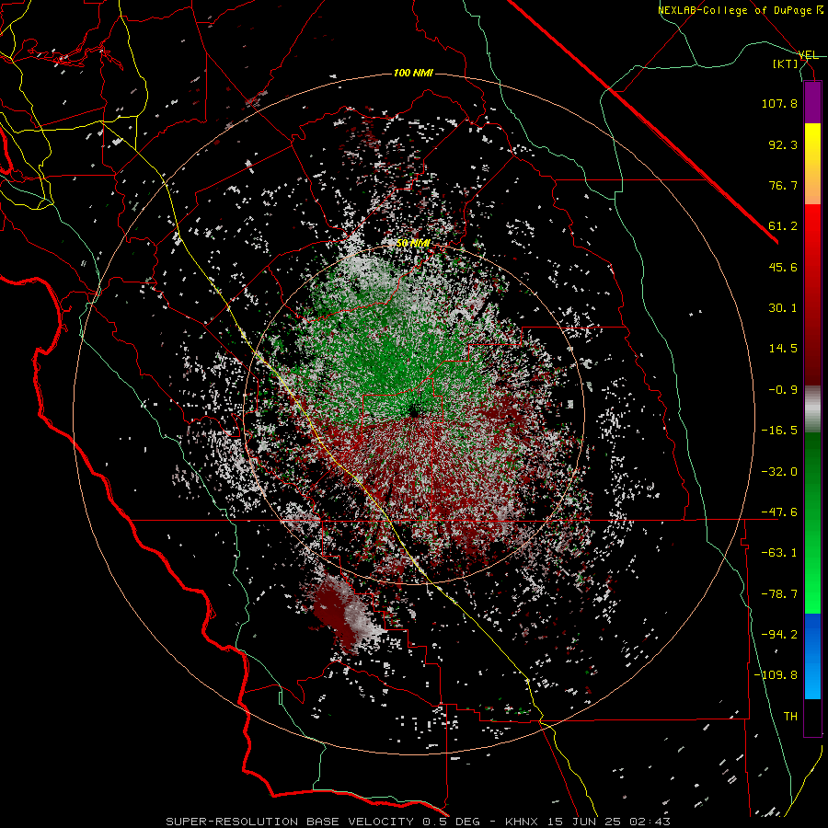Click the 100 NMI range ring label
This screenshot has width=828, height=828.
click(413, 73)
